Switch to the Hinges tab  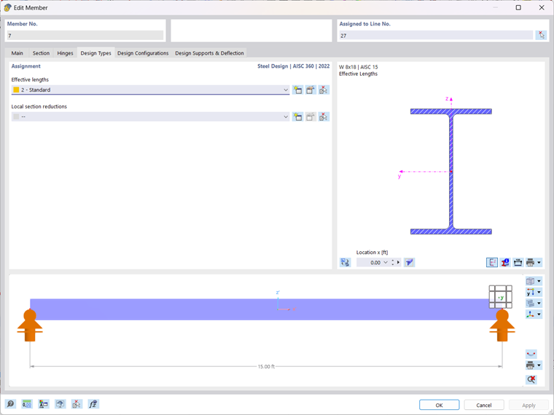tap(65, 53)
